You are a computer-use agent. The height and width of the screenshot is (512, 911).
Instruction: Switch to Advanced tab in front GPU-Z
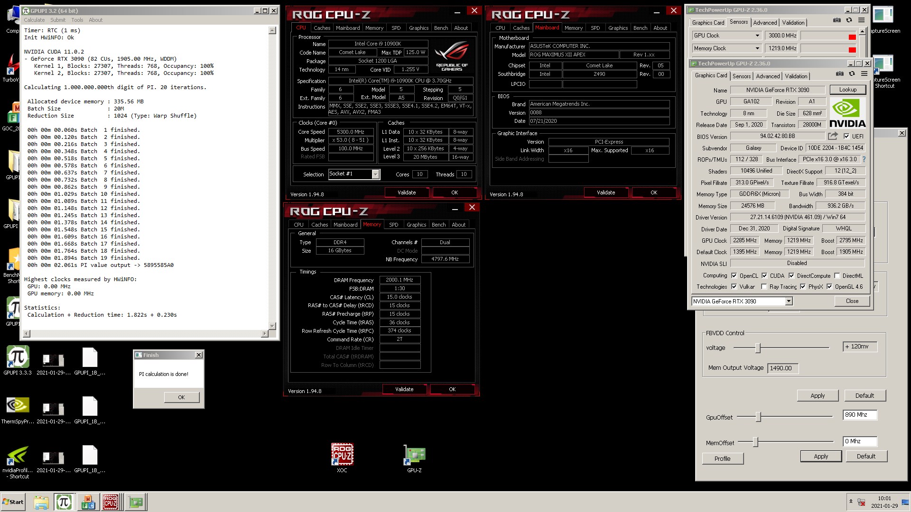point(768,76)
